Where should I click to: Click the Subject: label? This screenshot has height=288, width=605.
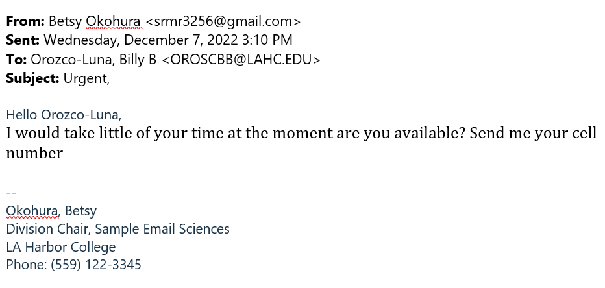tap(33, 78)
